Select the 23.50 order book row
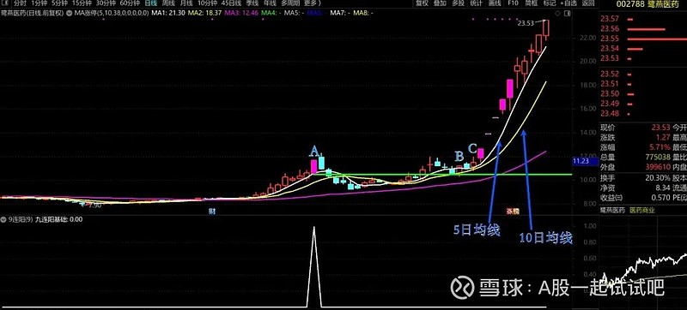Viewport: 687px width, 310px height. [x=642, y=94]
